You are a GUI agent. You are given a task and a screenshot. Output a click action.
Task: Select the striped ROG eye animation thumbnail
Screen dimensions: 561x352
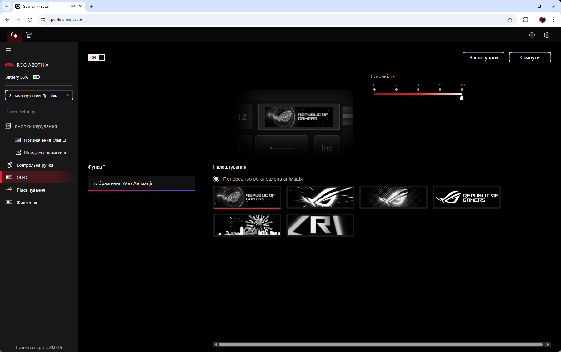coord(393,197)
